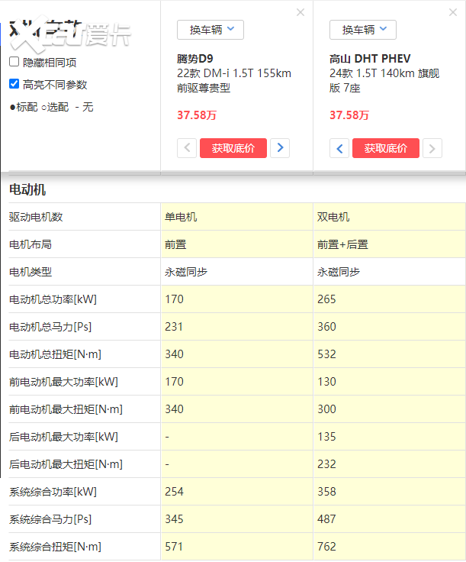
Task: Click the 232 rear motor torque value
Action: point(326,464)
